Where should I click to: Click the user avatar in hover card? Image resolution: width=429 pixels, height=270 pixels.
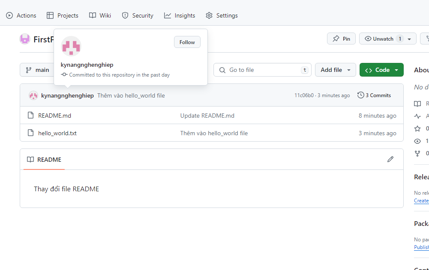click(x=71, y=46)
